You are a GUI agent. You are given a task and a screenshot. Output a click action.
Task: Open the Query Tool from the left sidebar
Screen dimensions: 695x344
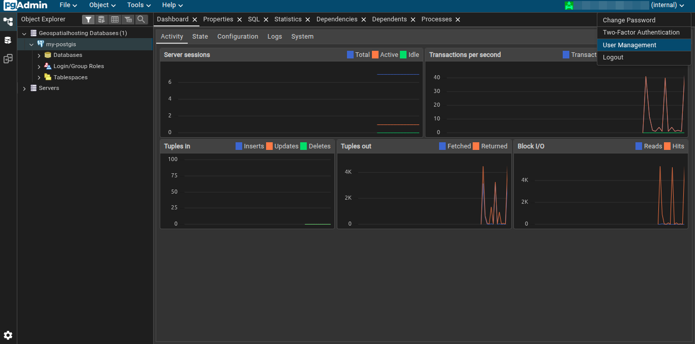click(8, 41)
